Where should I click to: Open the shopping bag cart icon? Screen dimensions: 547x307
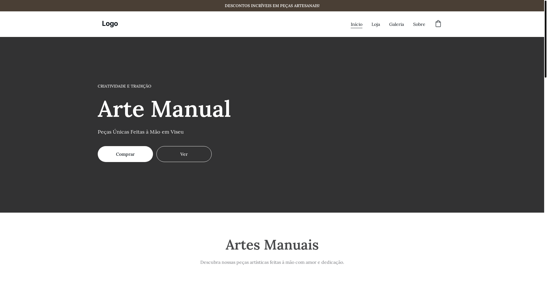(438, 24)
